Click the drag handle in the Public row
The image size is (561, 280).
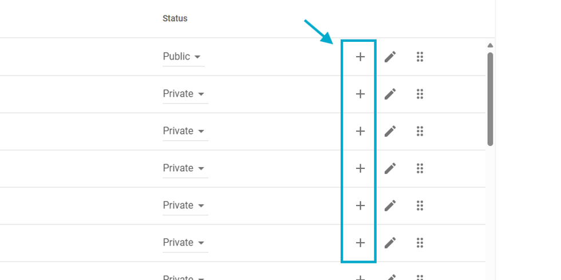click(420, 57)
